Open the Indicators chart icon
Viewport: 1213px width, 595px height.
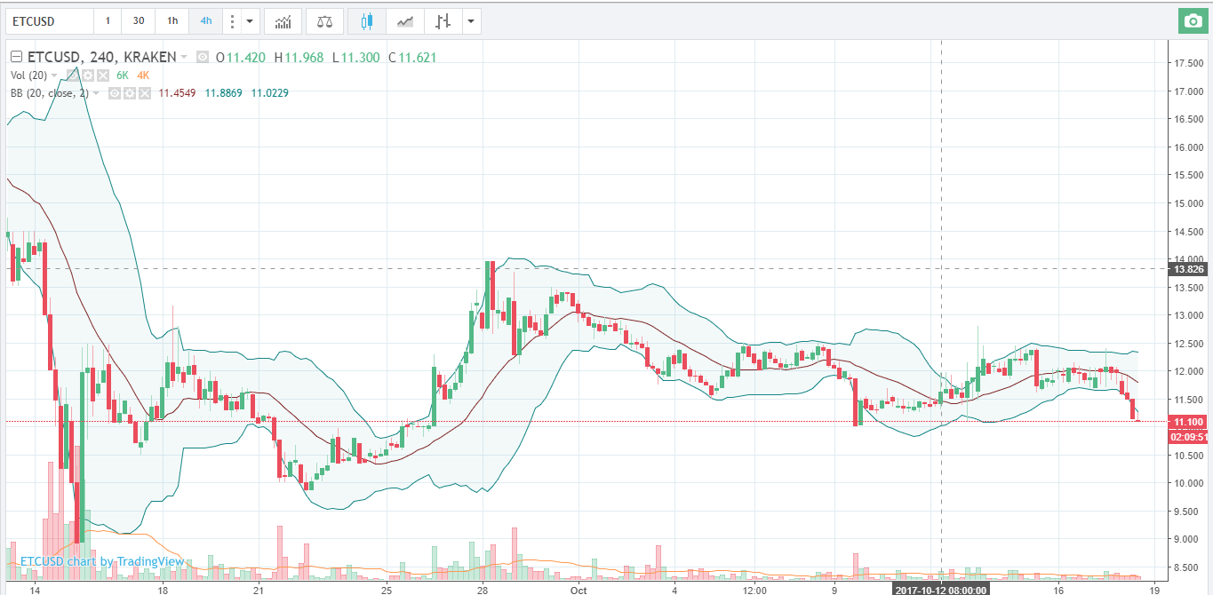click(x=283, y=21)
